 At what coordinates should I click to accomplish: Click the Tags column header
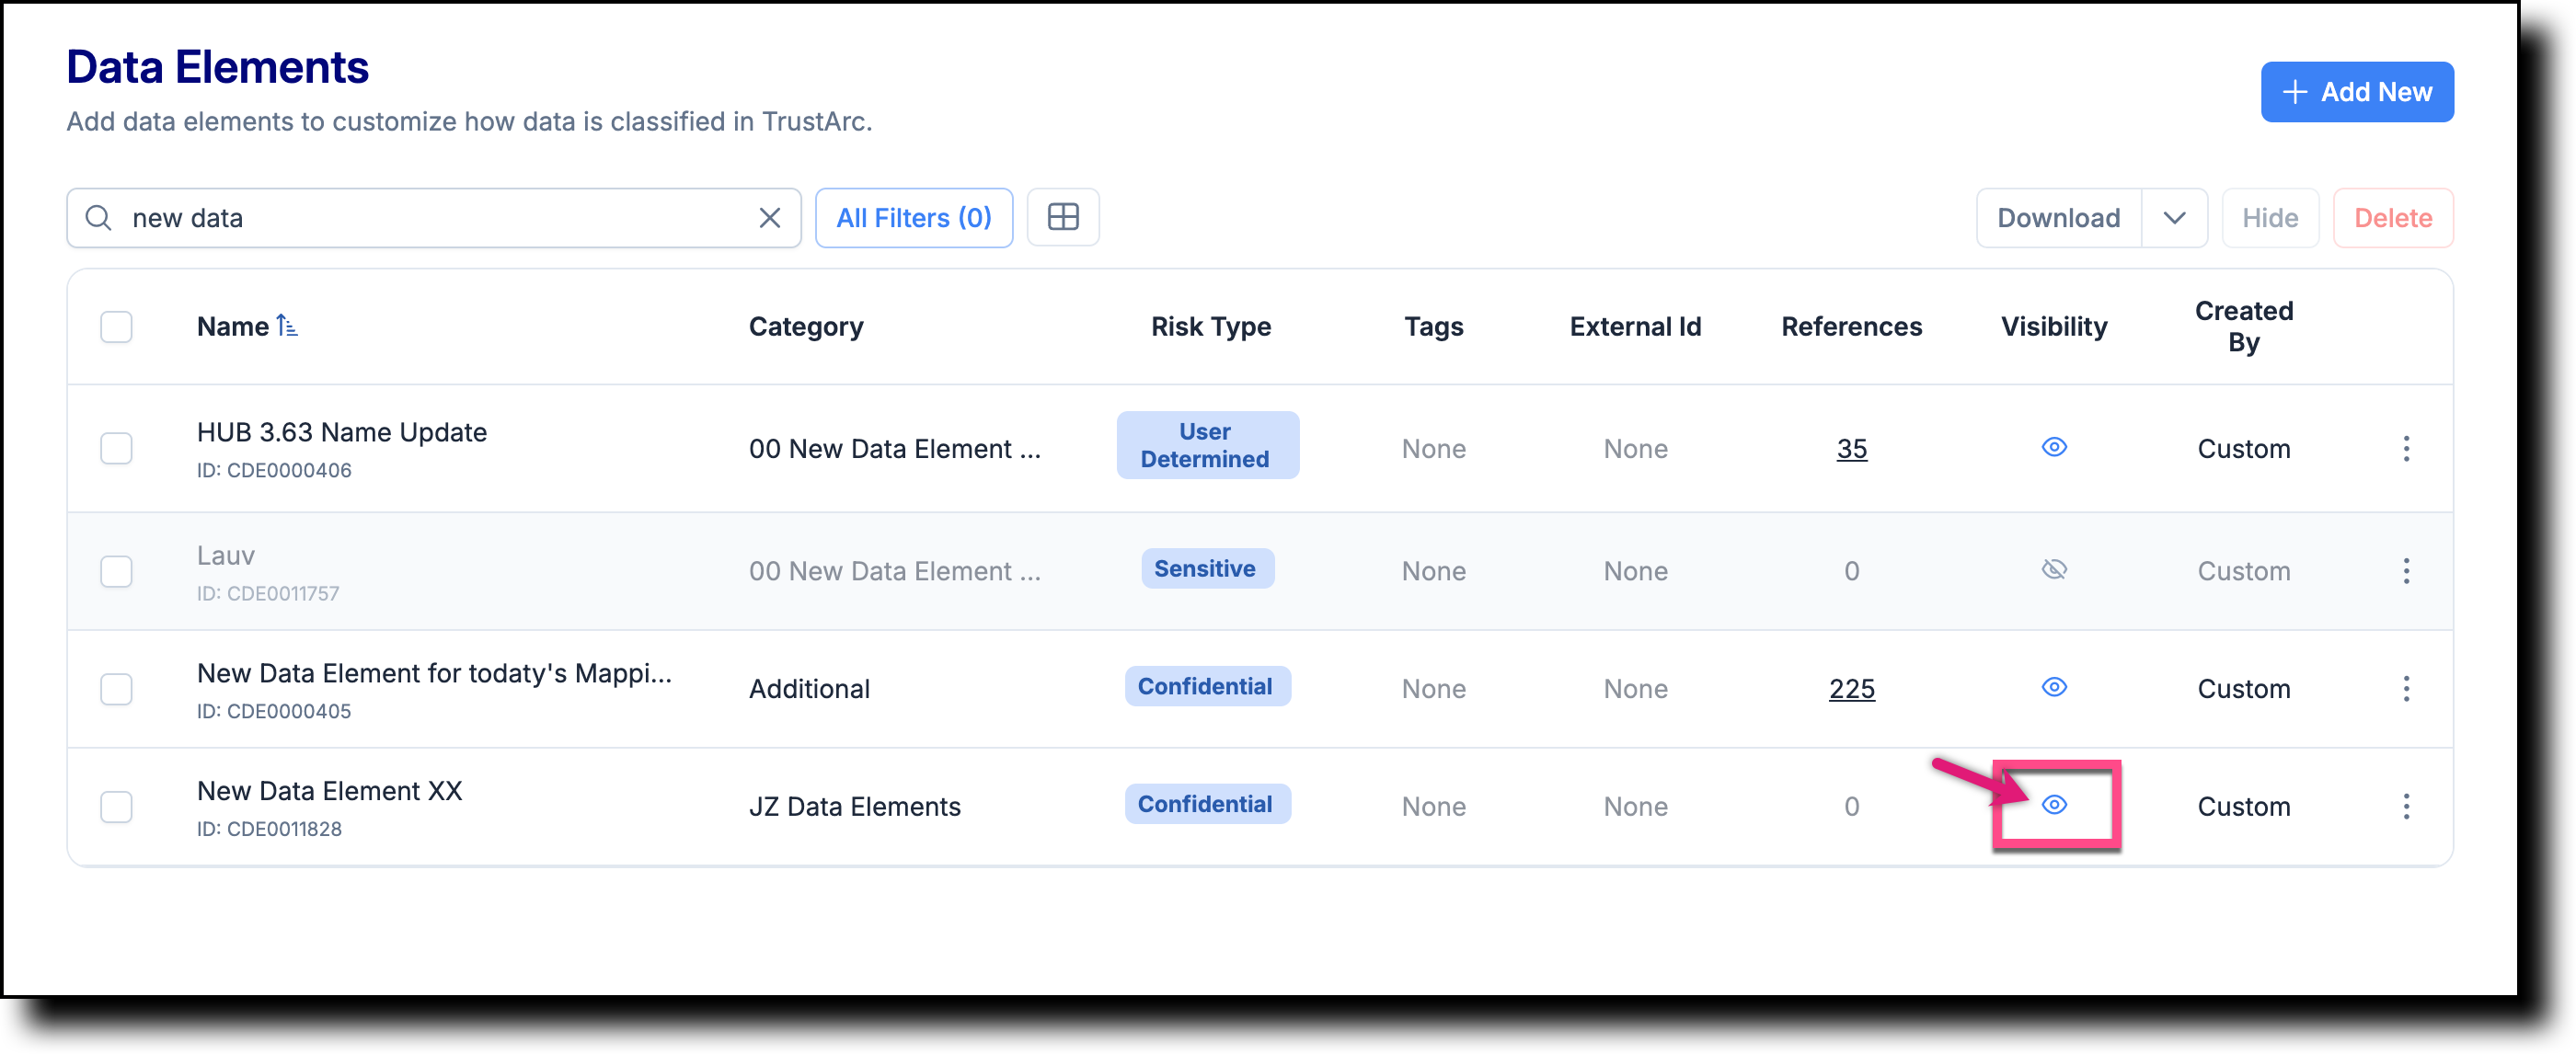[1433, 326]
